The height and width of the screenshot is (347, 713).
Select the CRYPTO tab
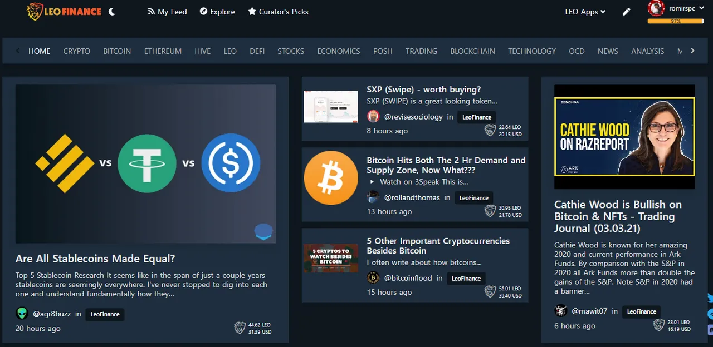77,51
